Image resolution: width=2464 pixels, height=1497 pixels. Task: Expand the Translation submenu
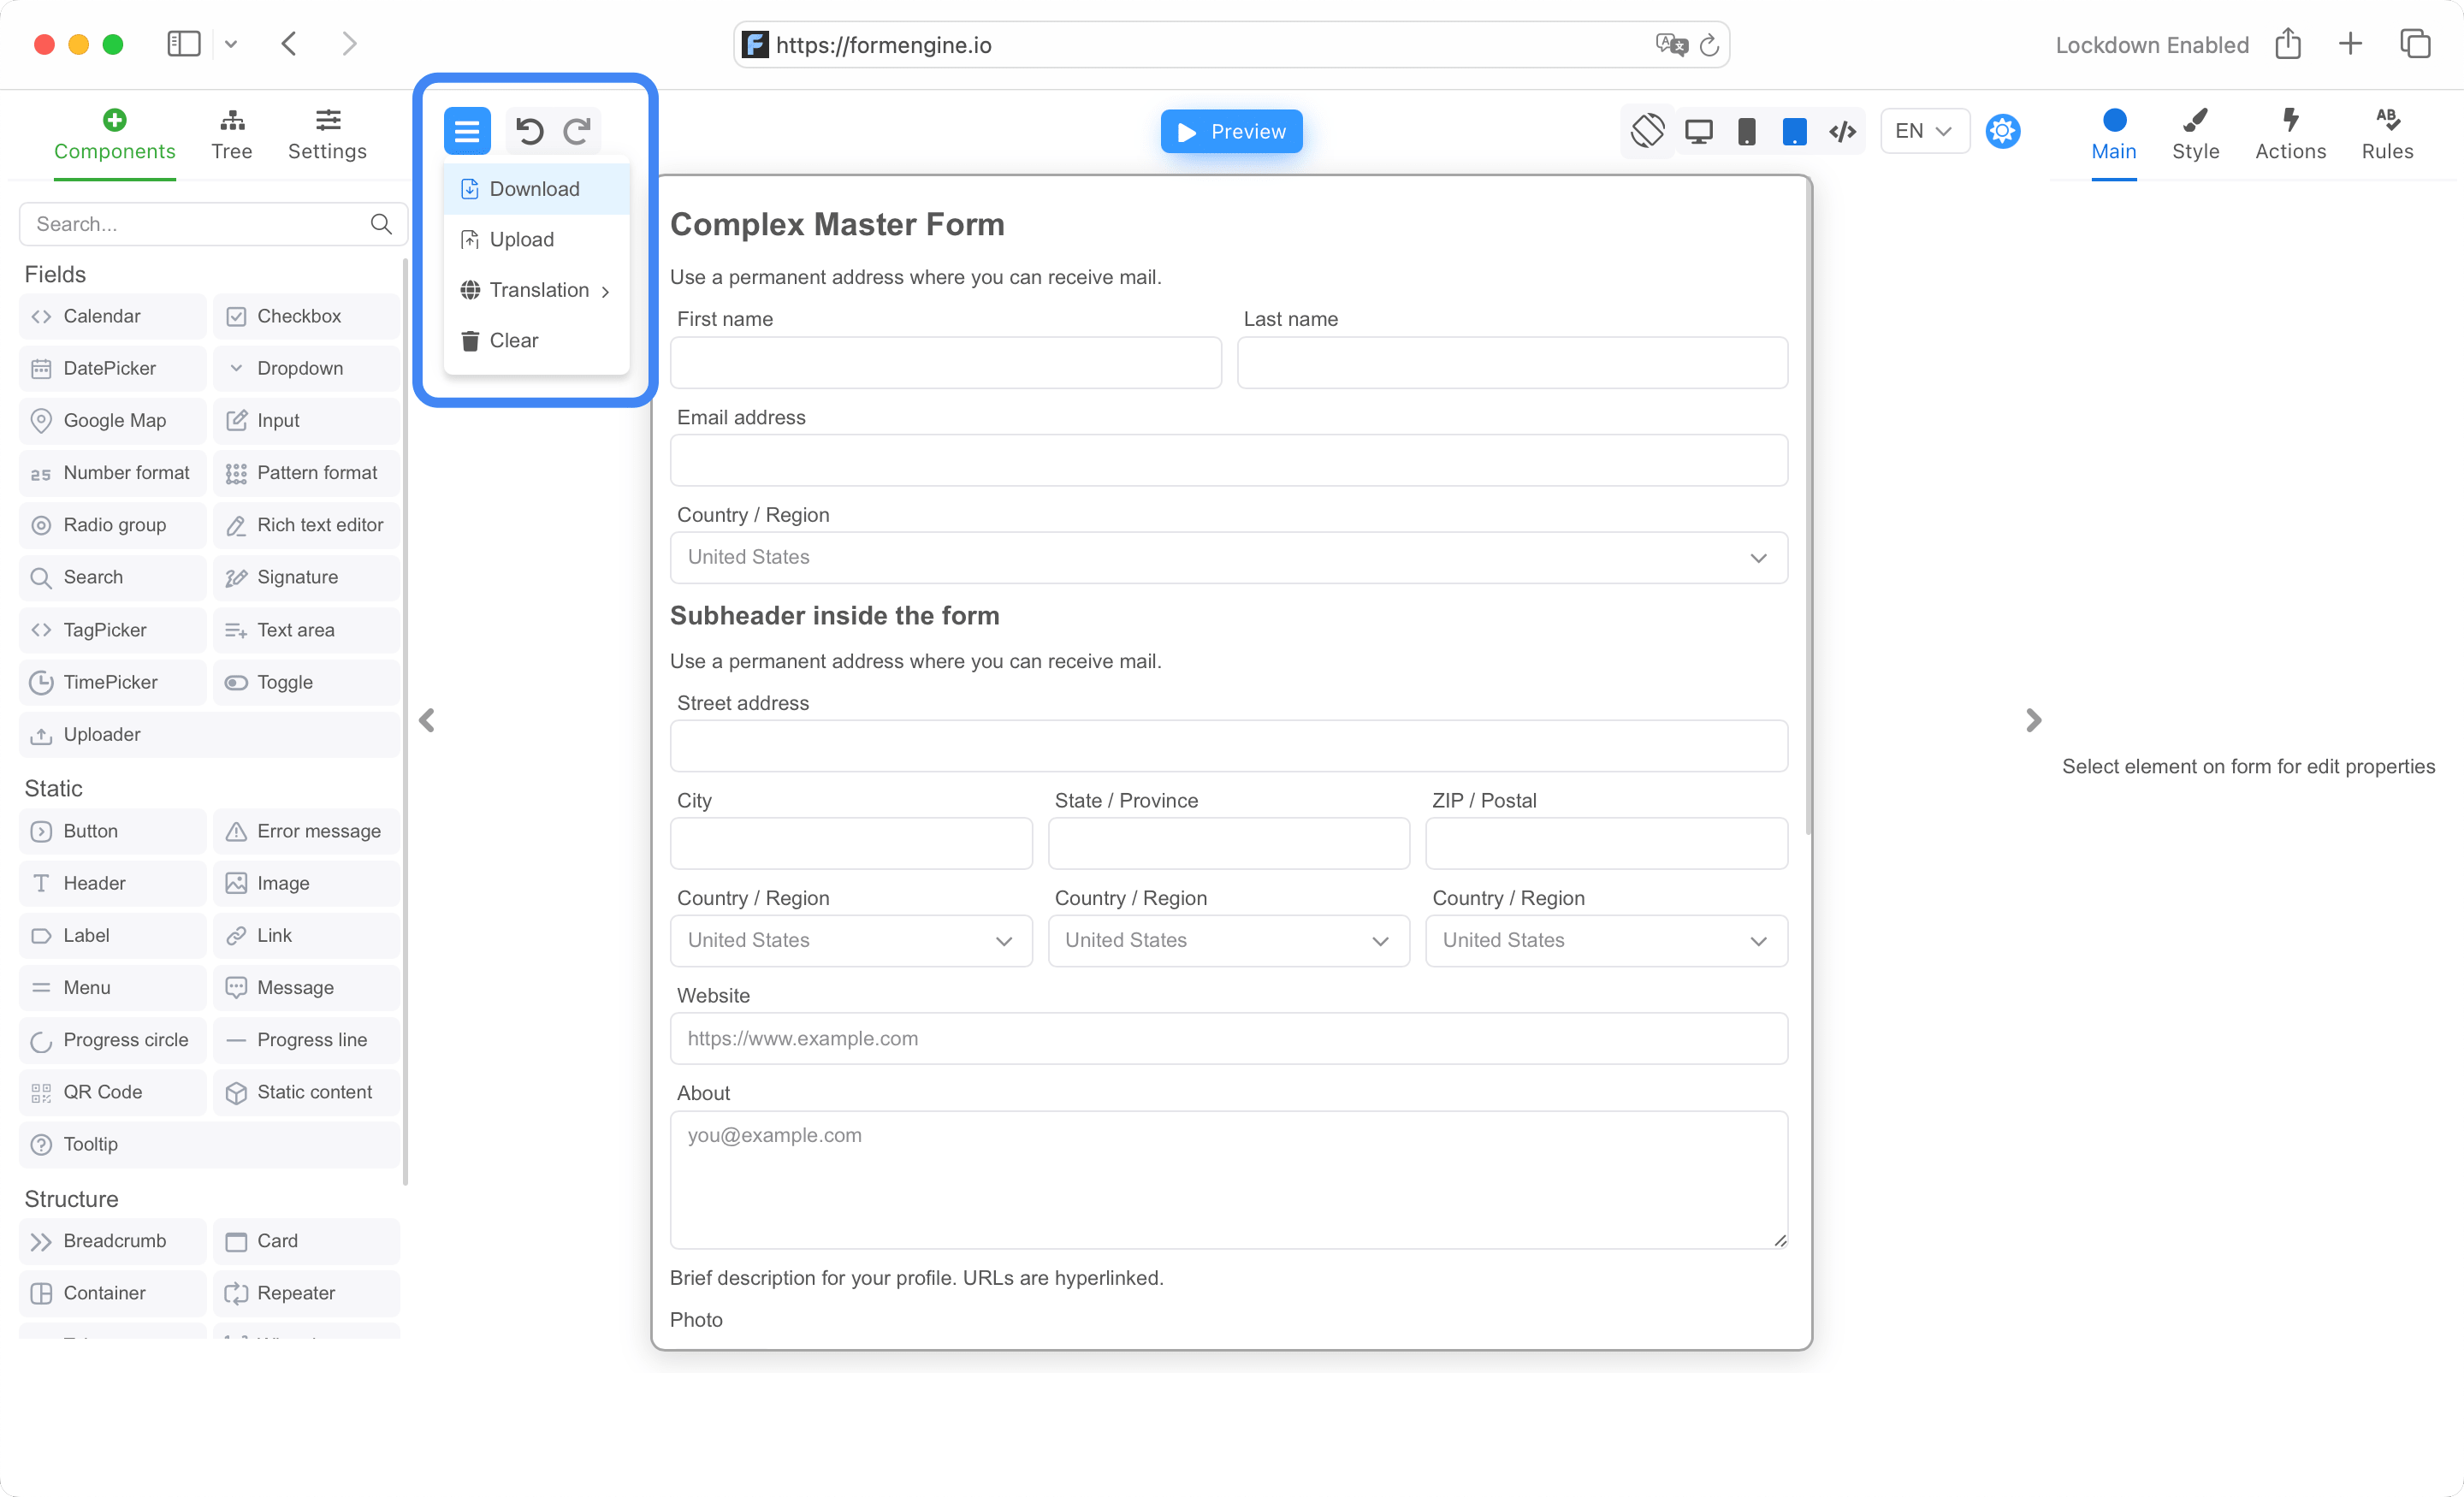click(x=536, y=290)
